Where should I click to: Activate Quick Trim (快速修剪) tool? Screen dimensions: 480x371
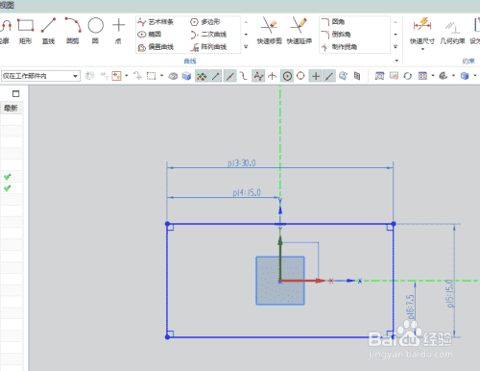[269, 31]
